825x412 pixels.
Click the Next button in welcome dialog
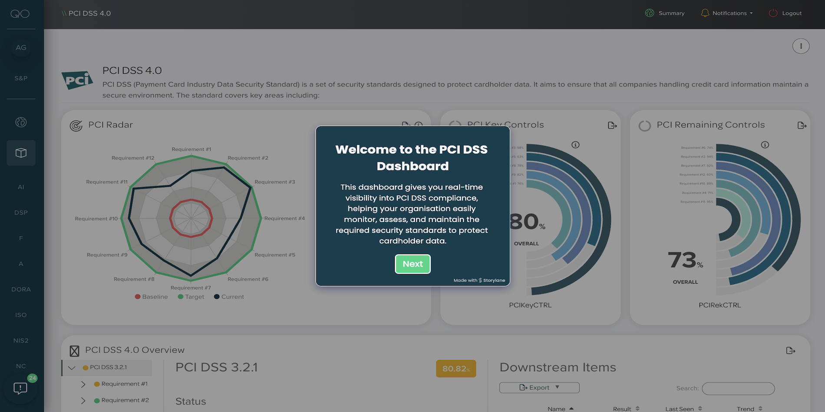coord(412,264)
